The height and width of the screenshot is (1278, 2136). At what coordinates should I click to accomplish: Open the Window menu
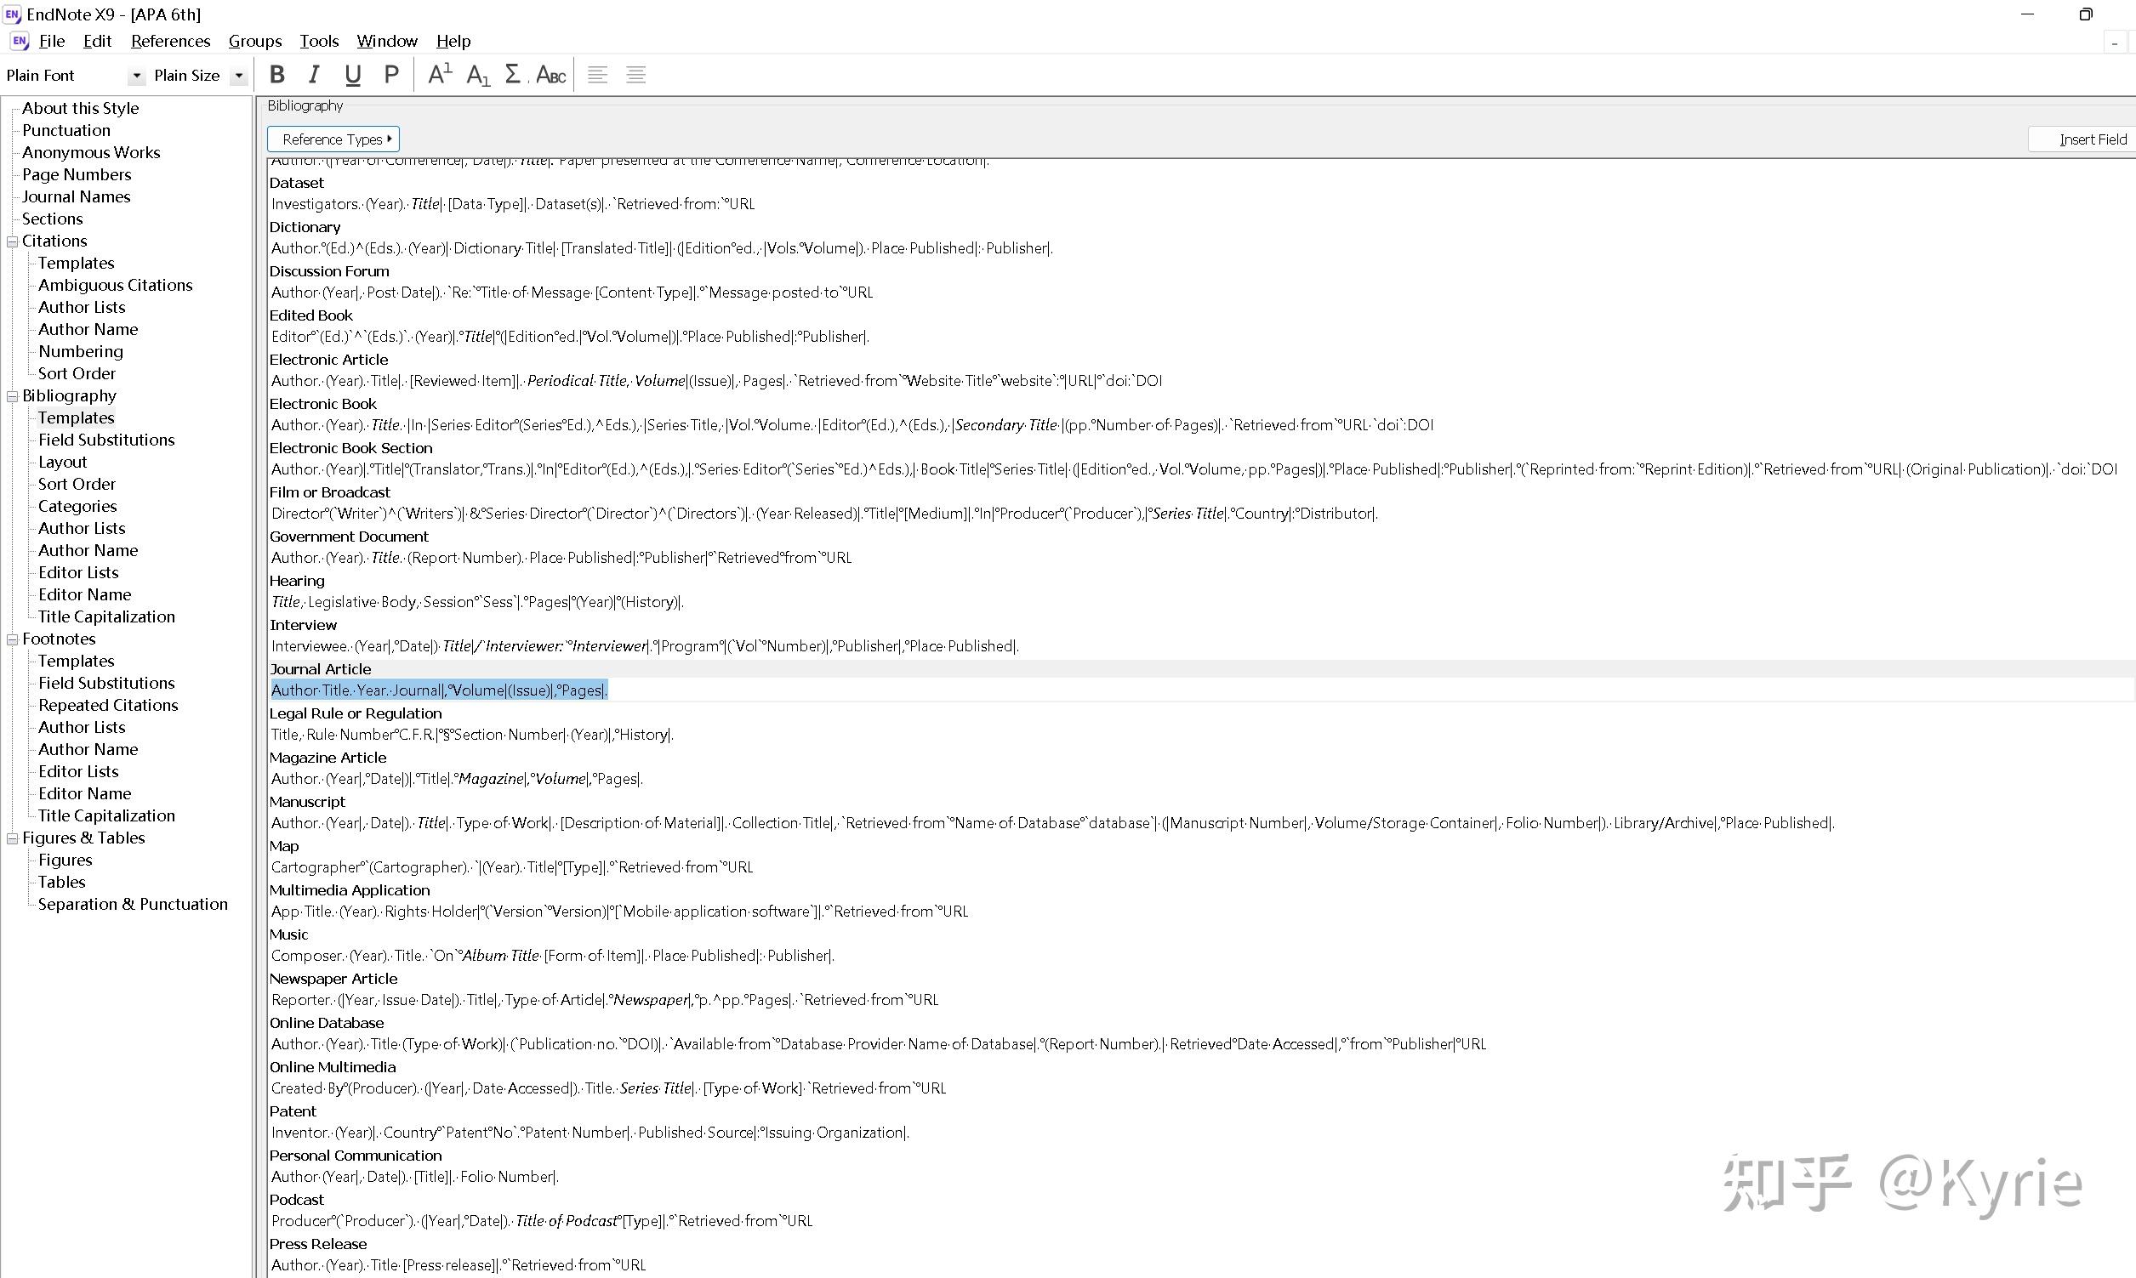point(387,41)
